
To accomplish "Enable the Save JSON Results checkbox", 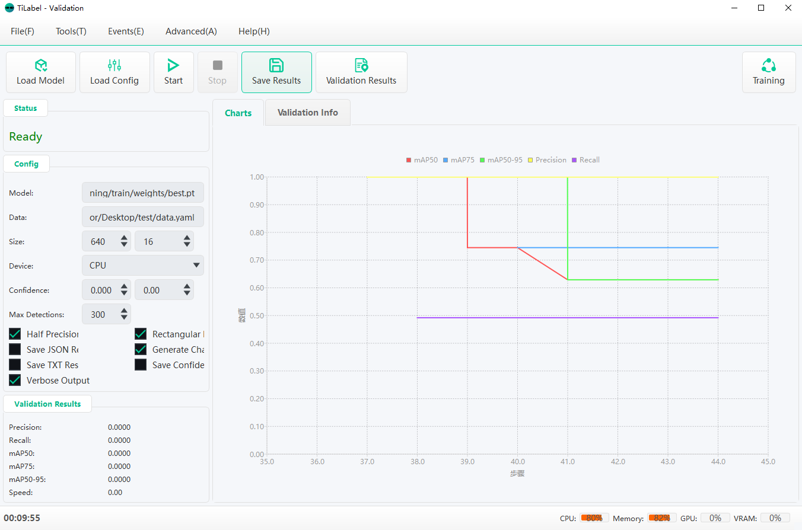I will click(15, 349).
